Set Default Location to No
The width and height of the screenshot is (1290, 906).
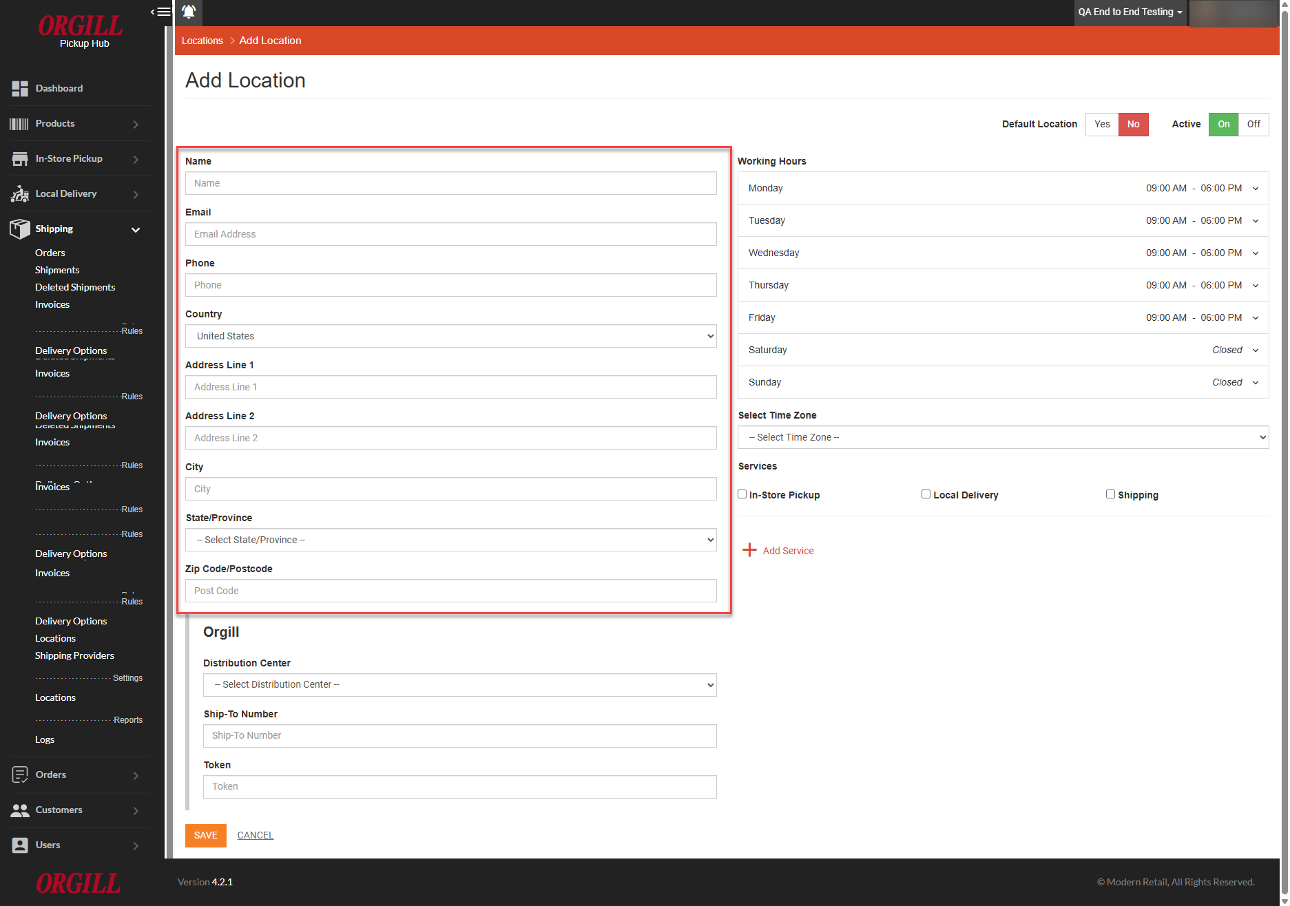(1134, 124)
